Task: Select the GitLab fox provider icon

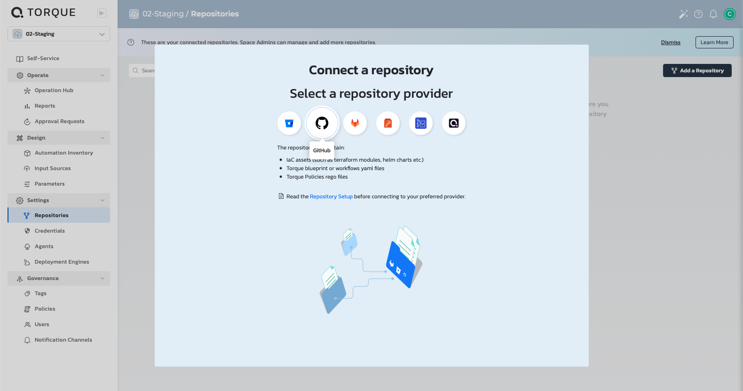Action: 355,123
